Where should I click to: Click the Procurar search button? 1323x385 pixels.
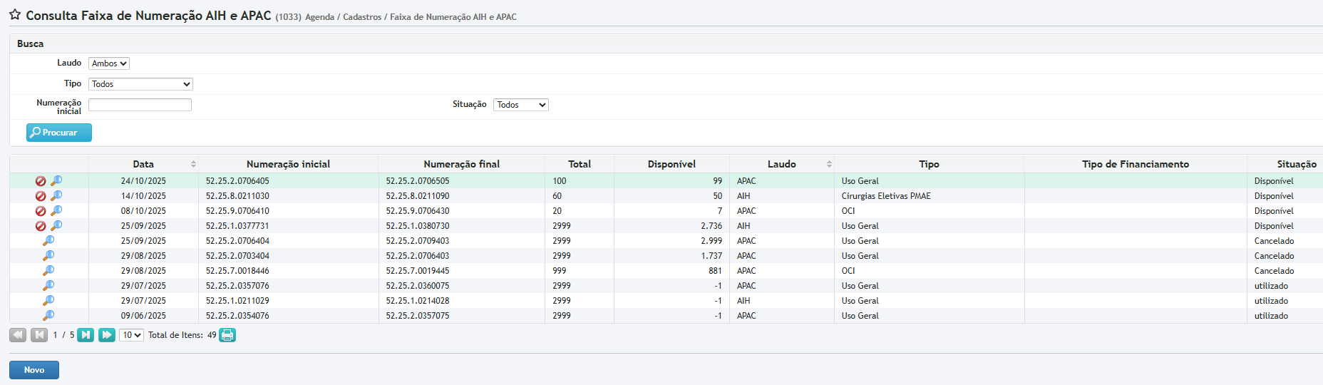coord(59,133)
